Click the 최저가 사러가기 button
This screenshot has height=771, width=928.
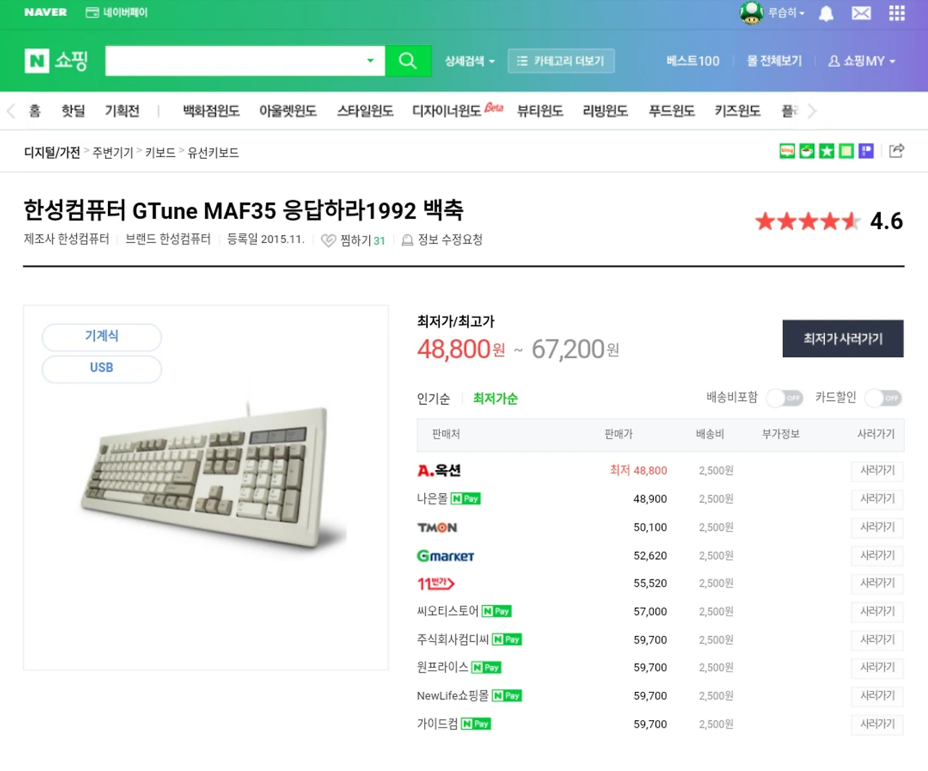(843, 339)
